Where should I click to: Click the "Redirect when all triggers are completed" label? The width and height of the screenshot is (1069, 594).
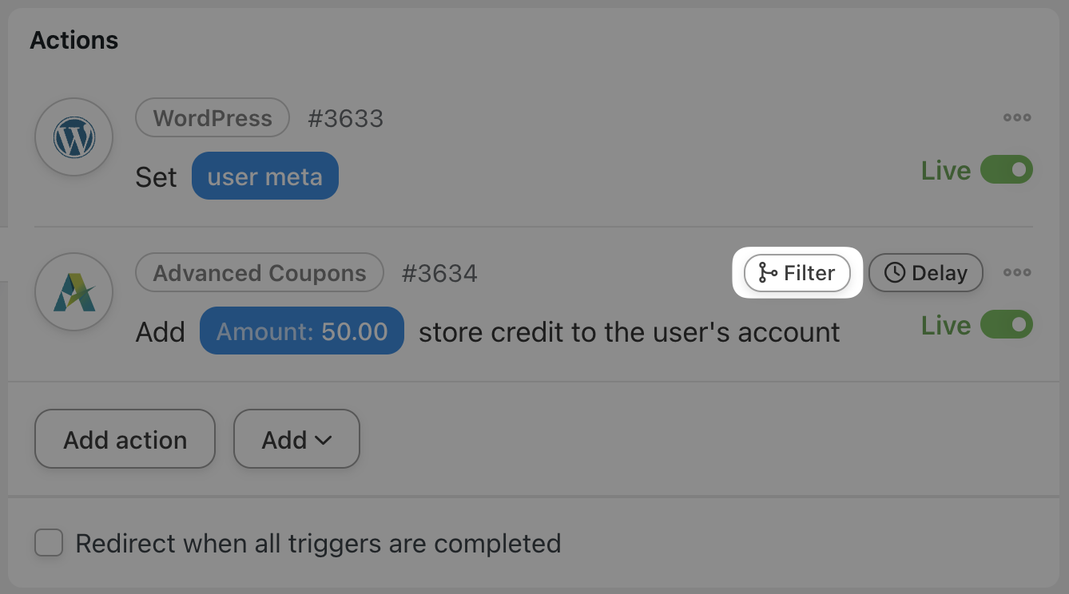click(x=318, y=544)
